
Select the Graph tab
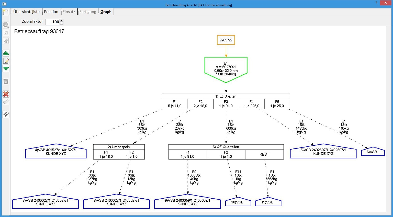tap(106, 12)
